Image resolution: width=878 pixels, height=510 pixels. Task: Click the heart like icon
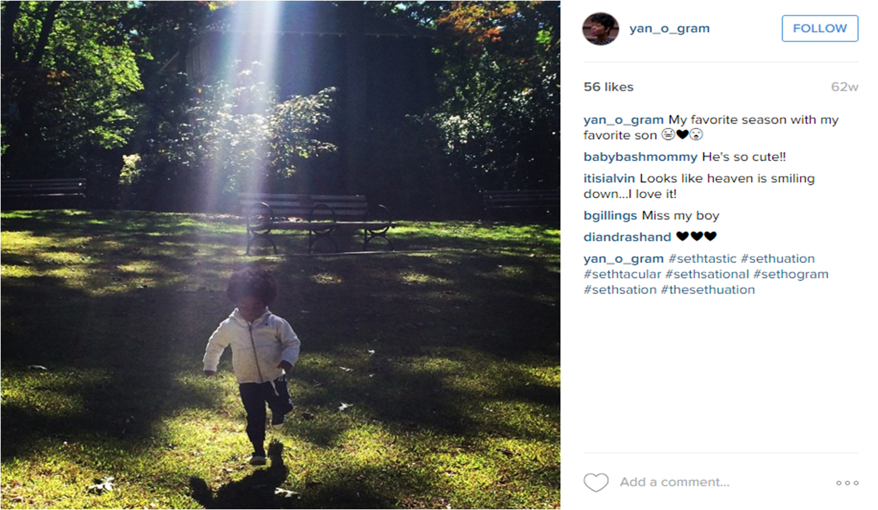(x=596, y=483)
